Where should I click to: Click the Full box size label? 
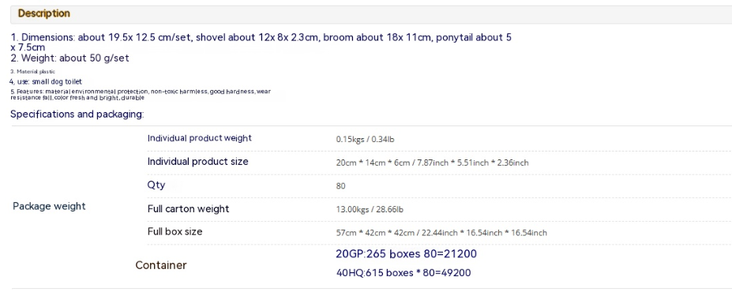click(175, 231)
